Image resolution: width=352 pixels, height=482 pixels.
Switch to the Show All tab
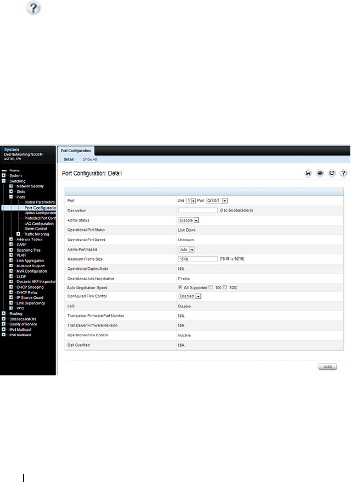tap(90, 159)
